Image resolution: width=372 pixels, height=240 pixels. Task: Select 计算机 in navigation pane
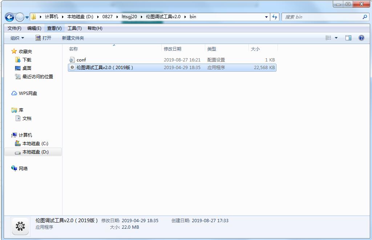tap(25, 135)
